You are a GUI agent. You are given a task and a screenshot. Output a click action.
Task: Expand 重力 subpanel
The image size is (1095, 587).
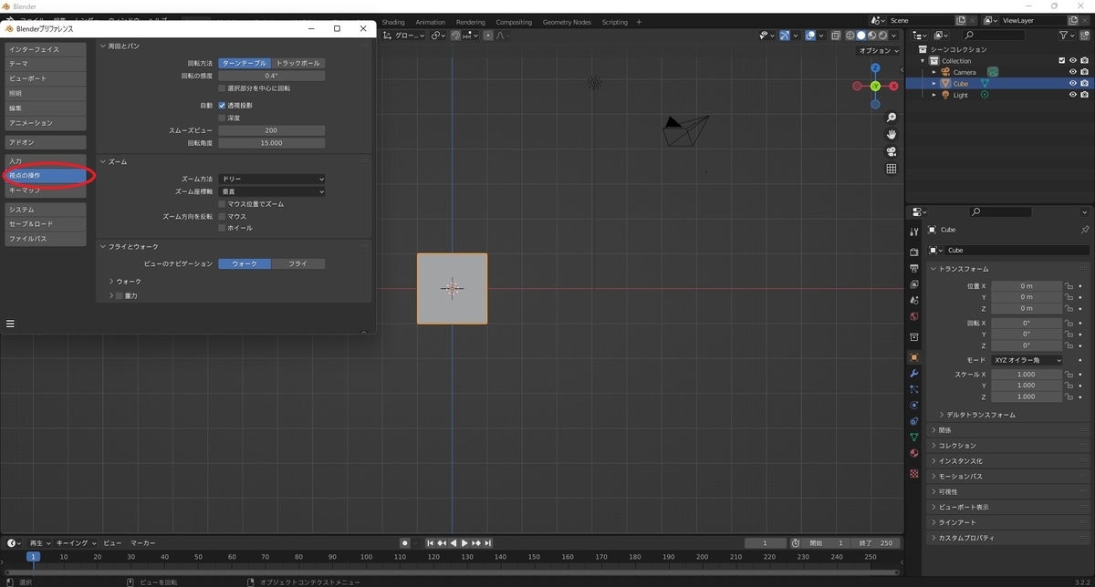click(x=112, y=295)
